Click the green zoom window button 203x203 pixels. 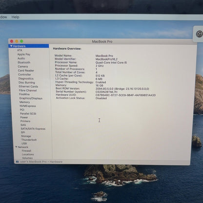[21, 41]
